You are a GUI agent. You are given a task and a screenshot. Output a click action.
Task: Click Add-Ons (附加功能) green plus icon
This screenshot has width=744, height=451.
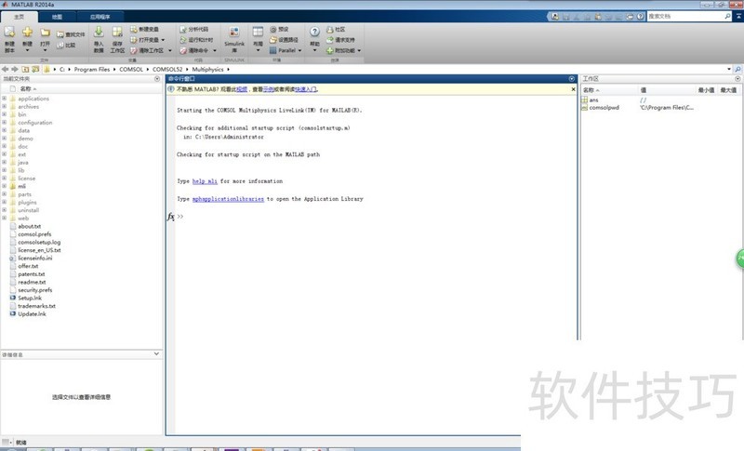pyautogui.click(x=330, y=50)
